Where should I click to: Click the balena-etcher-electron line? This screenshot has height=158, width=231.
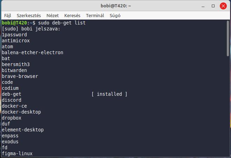[x=33, y=52]
